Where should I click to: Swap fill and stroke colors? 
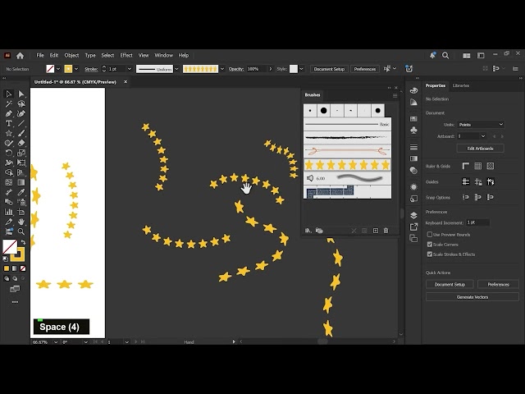click(23, 242)
